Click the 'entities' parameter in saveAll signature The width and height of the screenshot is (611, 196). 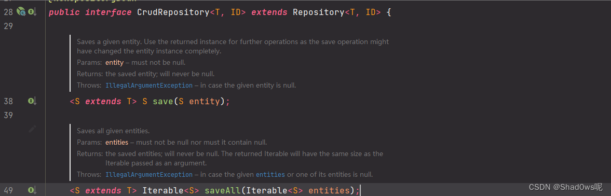(329, 191)
